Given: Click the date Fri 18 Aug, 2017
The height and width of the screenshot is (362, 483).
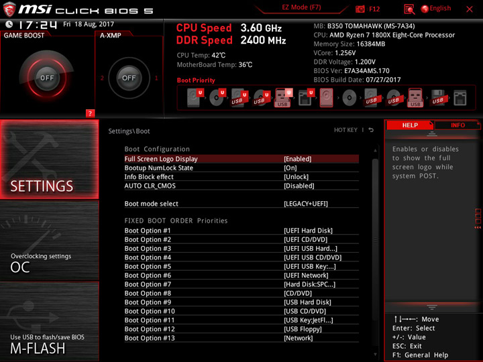Looking at the screenshot, I should (89, 24).
